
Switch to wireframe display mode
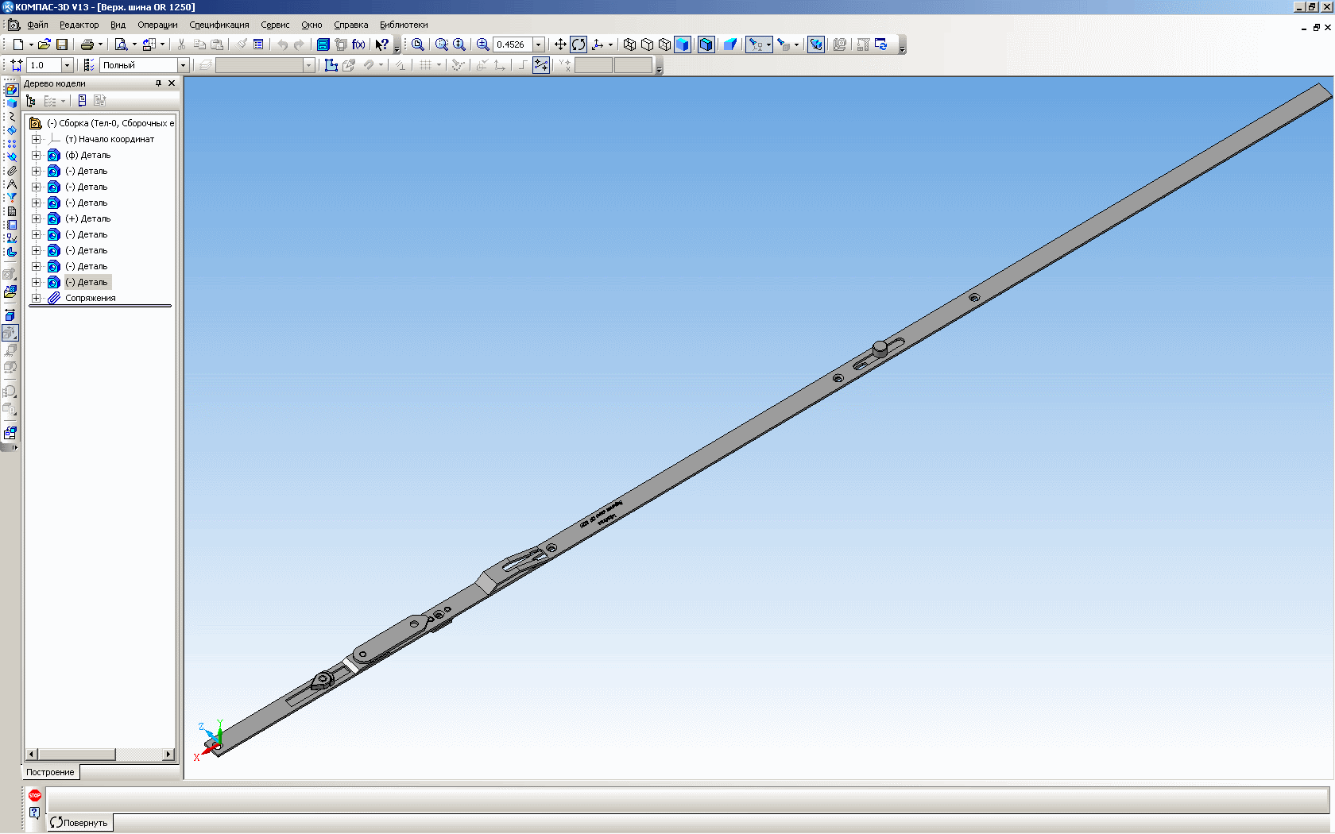(629, 44)
